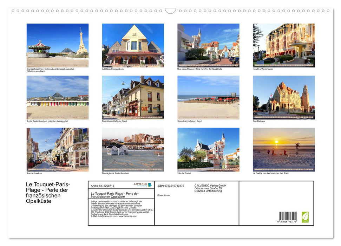Select the Art-Déco-Postgebäude image
341x246 pixels.
pos(133,45)
